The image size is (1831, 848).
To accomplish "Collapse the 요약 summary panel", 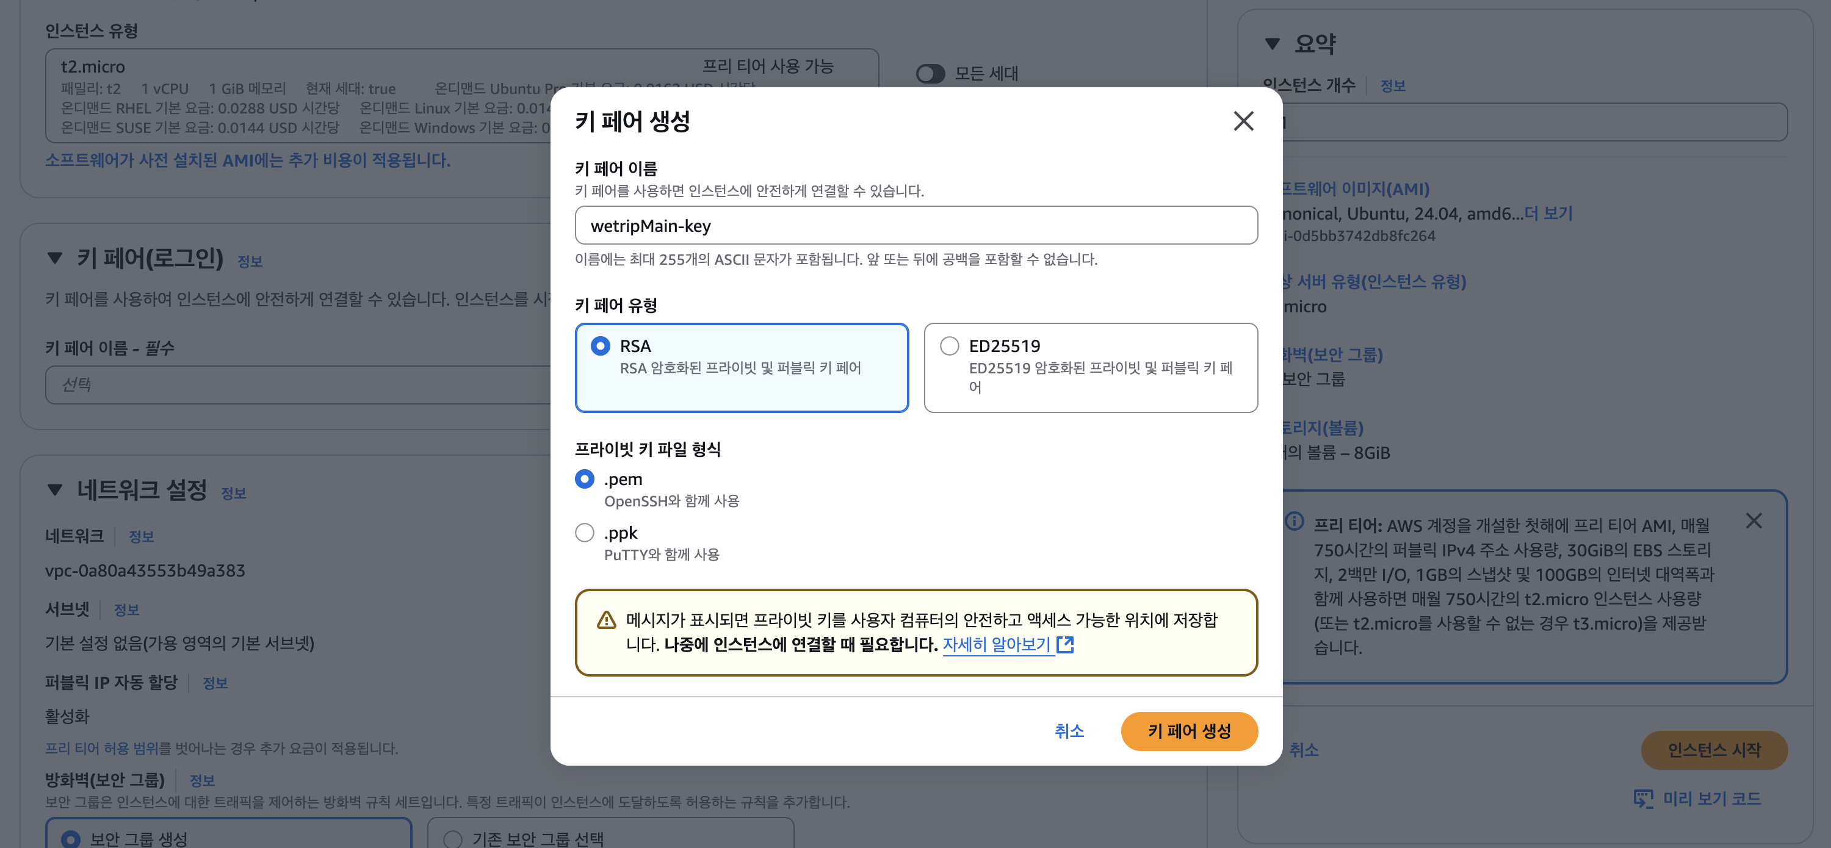I will [x=1273, y=44].
